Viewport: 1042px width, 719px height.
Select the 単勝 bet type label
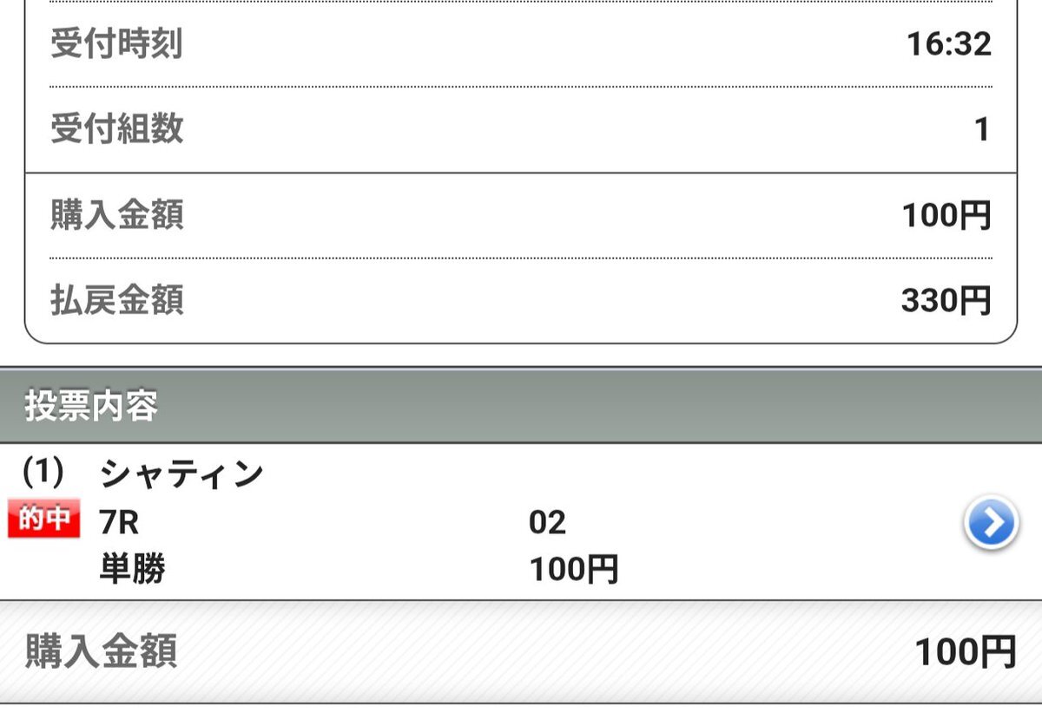click(x=132, y=569)
